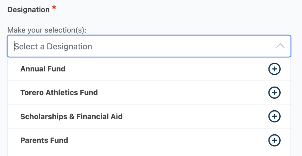This screenshot has height=156, width=302.
Task: Click the plus icon beside Torero Athletics Fund
Action: [x=274, y=93]
